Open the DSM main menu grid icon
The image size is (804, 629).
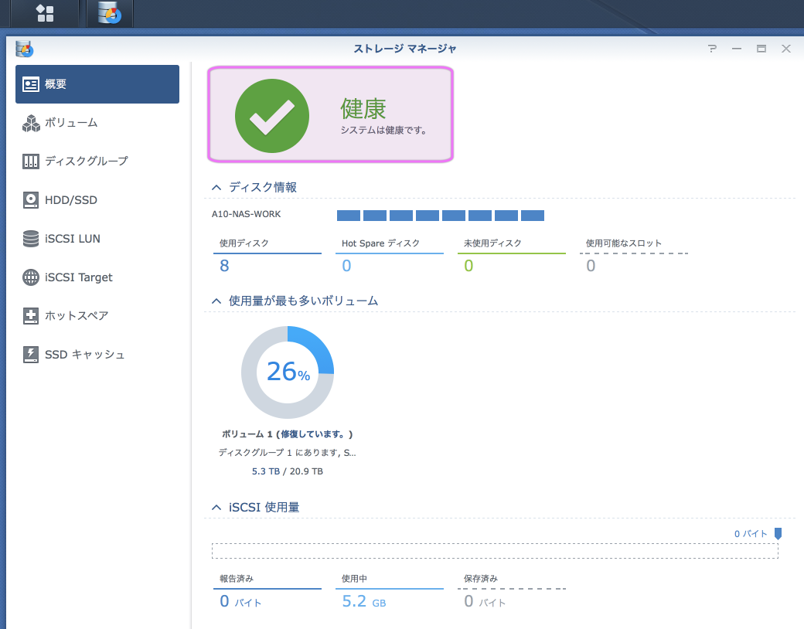click(45, 13)
